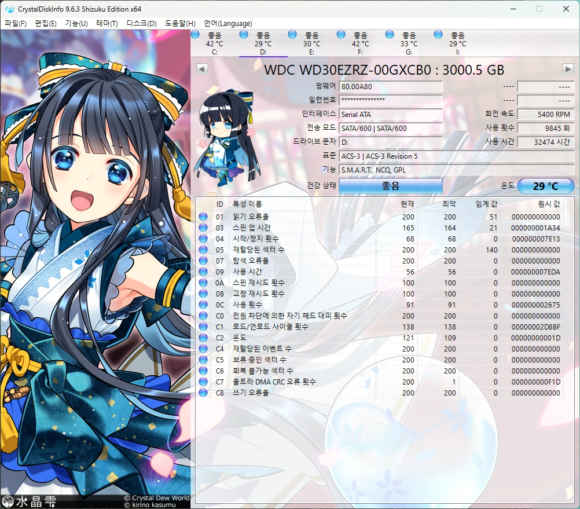Click the 좋음 health status button
Image resolution: width=580 pixels, height=509 pixels.
390,186
